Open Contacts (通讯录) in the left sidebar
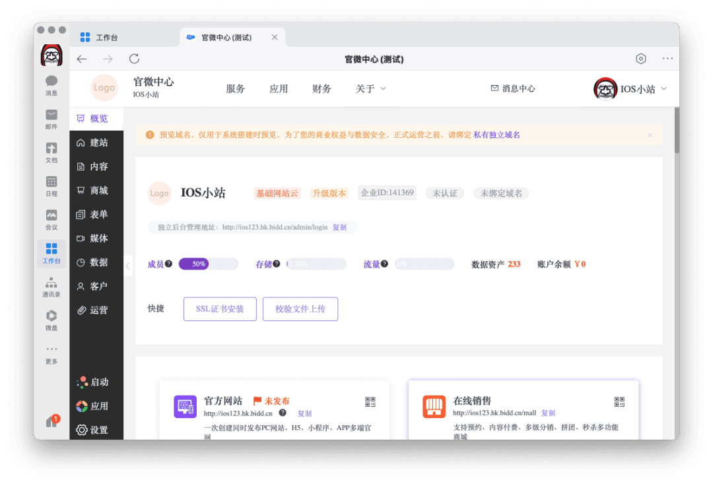713x484 pixels. coord(51,287)
